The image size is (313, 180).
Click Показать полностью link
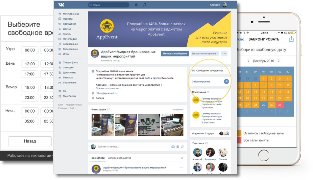(109, 88)
